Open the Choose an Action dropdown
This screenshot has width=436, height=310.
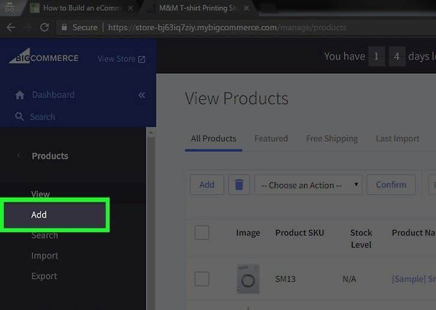point(308,184)
